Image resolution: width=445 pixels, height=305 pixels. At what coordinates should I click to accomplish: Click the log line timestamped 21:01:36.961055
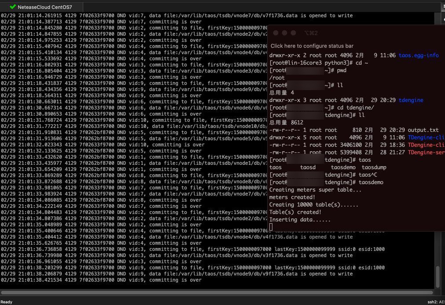click(x=101, y=261)
